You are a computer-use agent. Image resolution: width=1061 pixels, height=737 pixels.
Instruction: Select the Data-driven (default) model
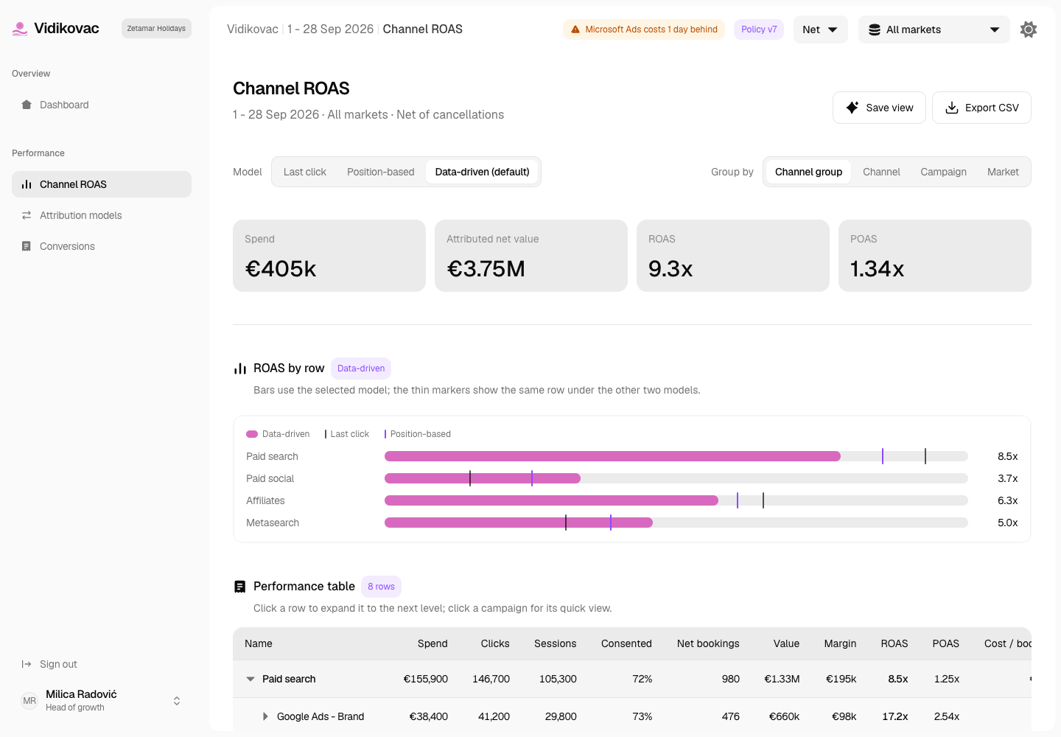point(483,172)
